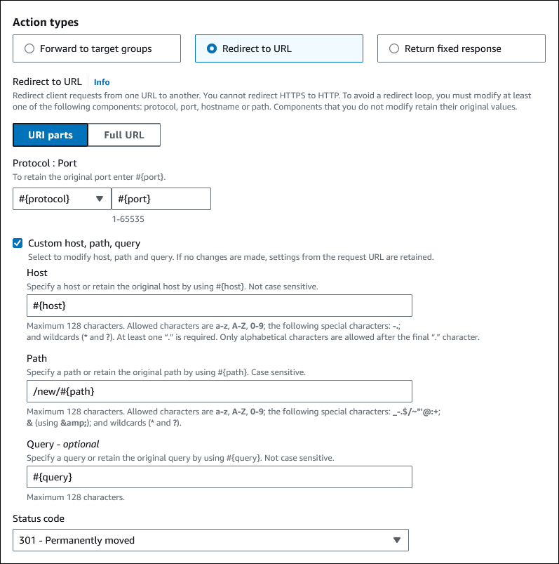The image size is (559, 564).
Task: Choose the Return fixed response radio option
Action: [x=393, y=49]
